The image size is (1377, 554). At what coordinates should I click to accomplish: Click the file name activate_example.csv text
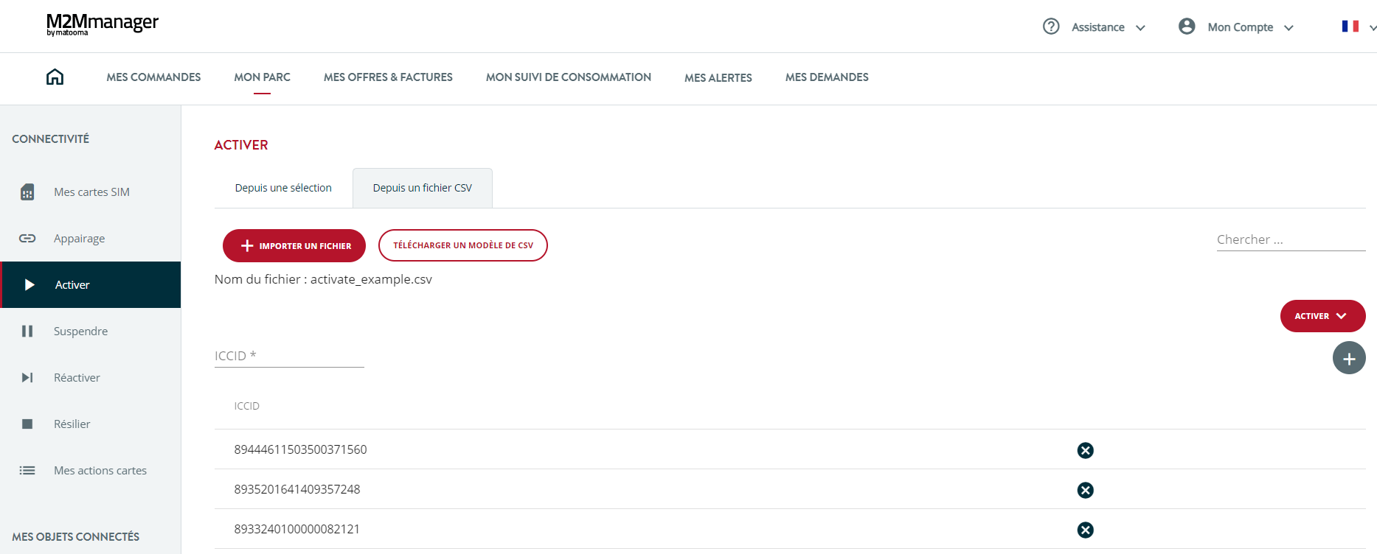click(x=371, y=279)
